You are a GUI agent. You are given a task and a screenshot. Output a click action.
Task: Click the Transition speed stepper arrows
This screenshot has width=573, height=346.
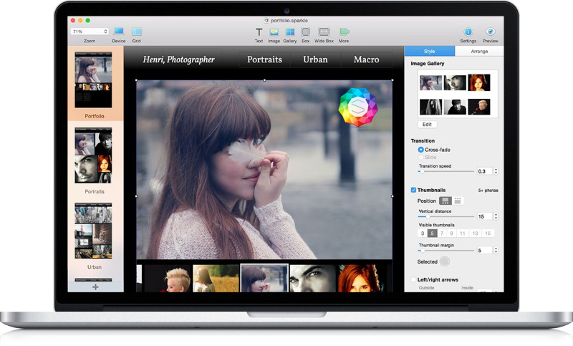[496, 171]
